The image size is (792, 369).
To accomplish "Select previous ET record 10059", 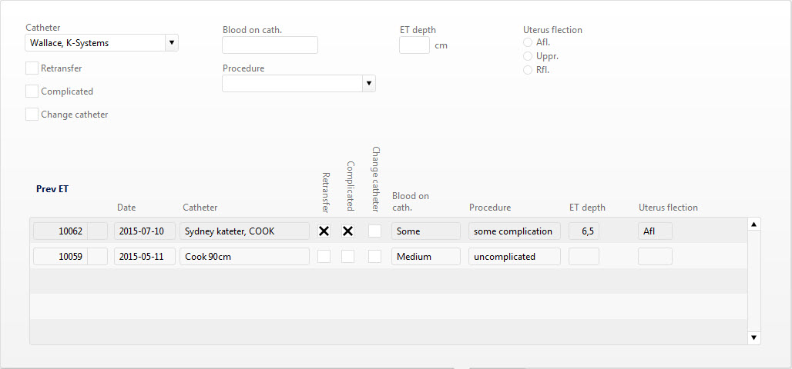I will (x=61, y=257).
